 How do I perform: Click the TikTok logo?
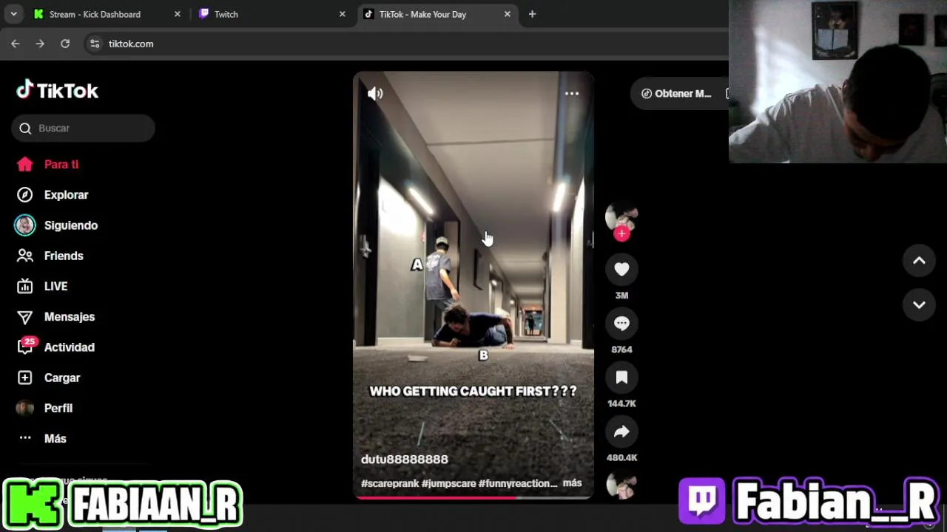click(x=58, y=90)
